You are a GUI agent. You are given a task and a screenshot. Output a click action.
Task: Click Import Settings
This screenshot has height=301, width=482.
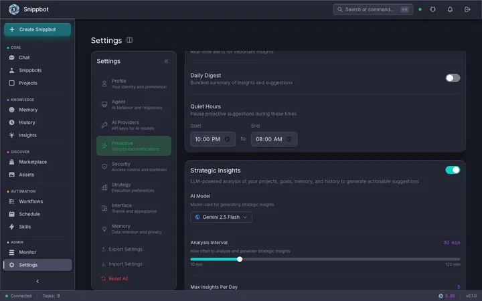122,264
